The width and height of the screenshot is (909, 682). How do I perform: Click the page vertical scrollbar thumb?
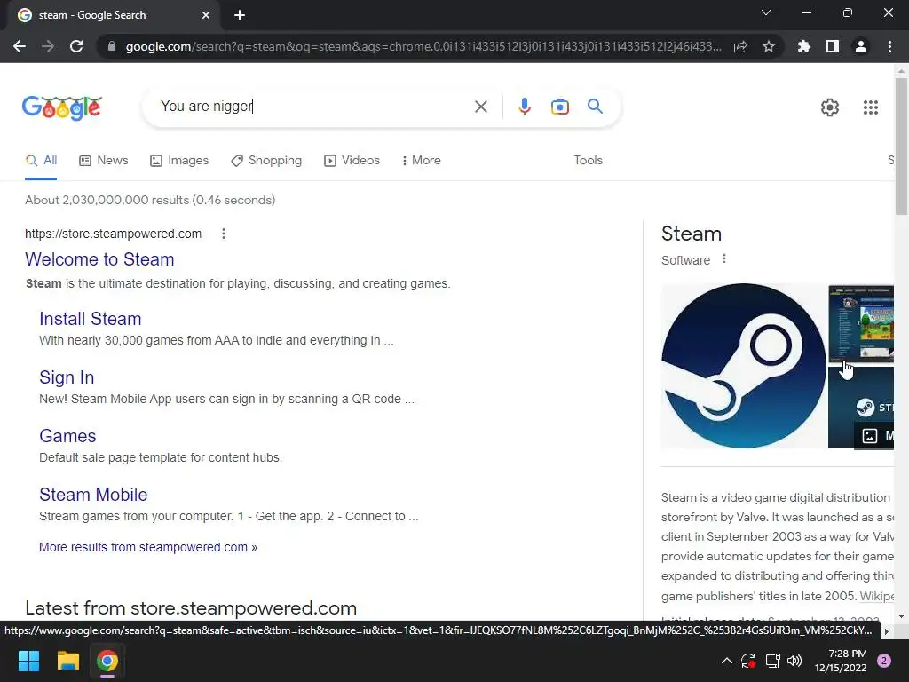tap(901, 147)
